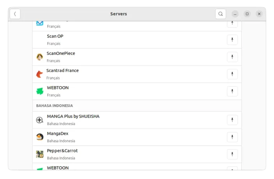Toggle pin for Scantrad France
The width and height of the screenshot is (274, 179).
[232, 74]
